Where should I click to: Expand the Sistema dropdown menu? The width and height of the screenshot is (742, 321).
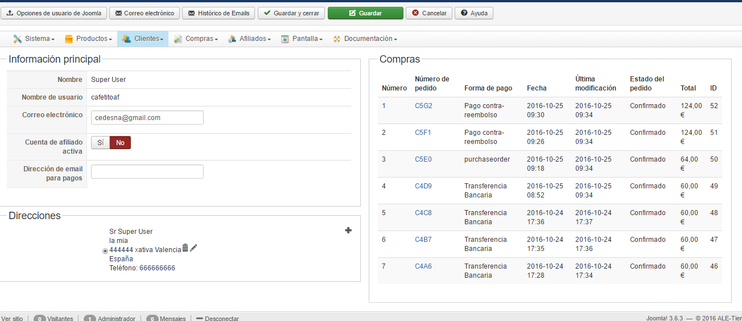(34, 39)
